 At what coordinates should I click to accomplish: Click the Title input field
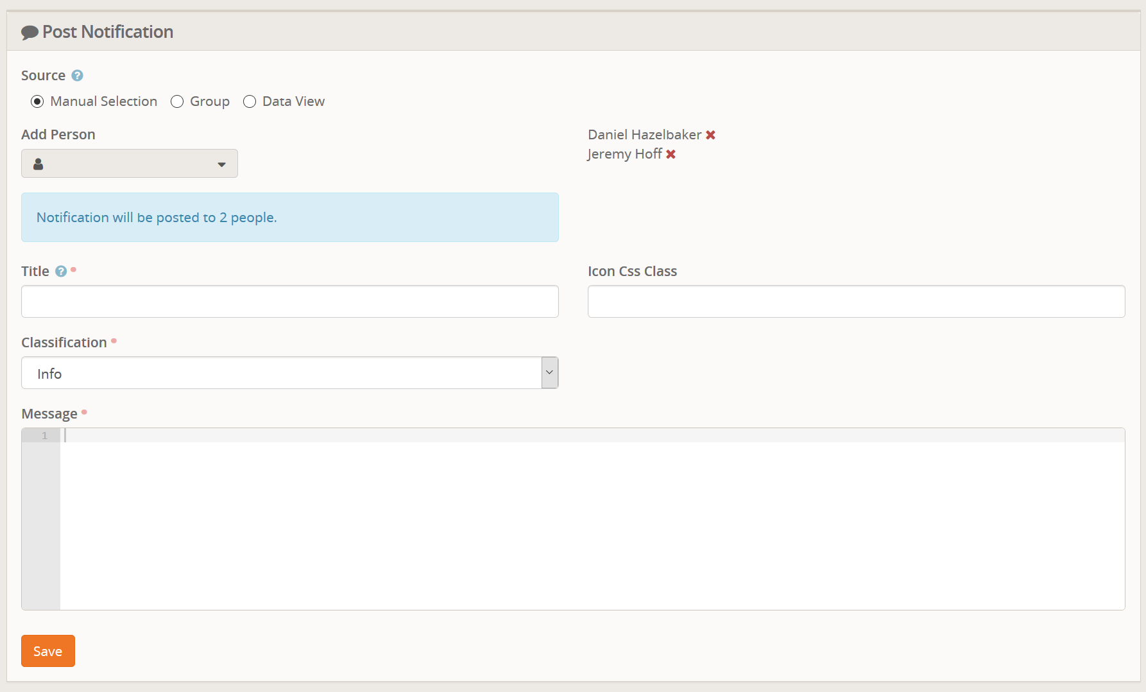(x=290, y=302)
